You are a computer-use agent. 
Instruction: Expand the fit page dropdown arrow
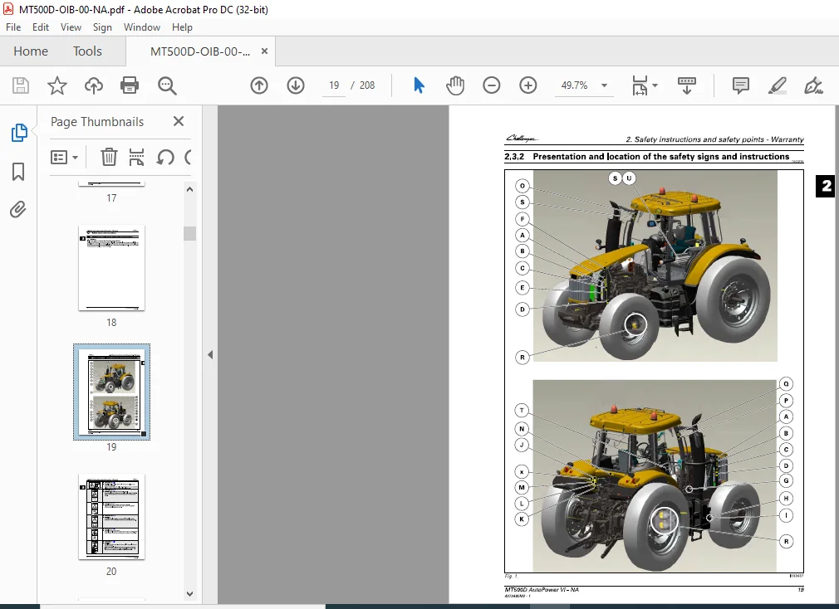tap(655, 85)
